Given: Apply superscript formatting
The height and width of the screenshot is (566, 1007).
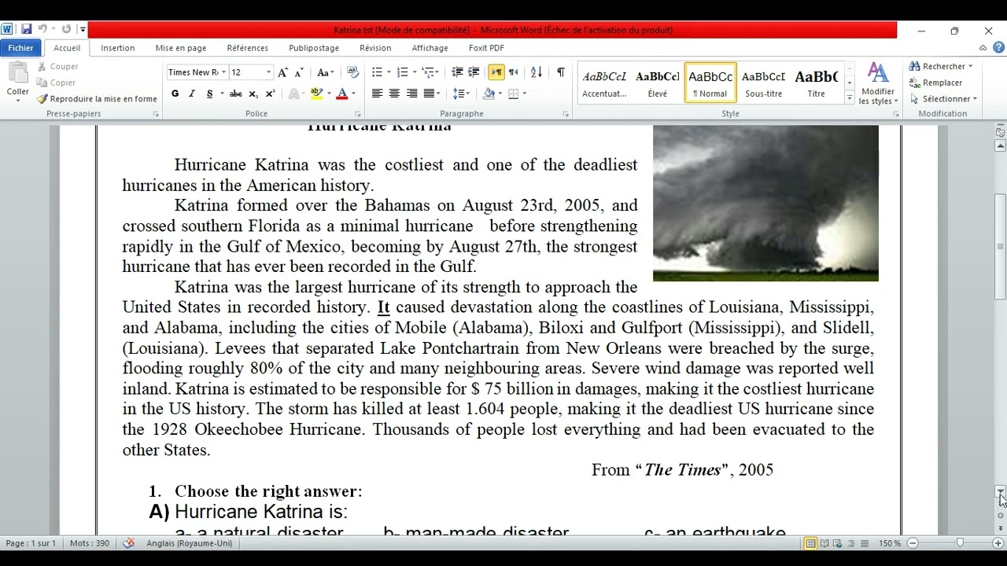Looking at the screenshot, I should (x=270, y=94).
